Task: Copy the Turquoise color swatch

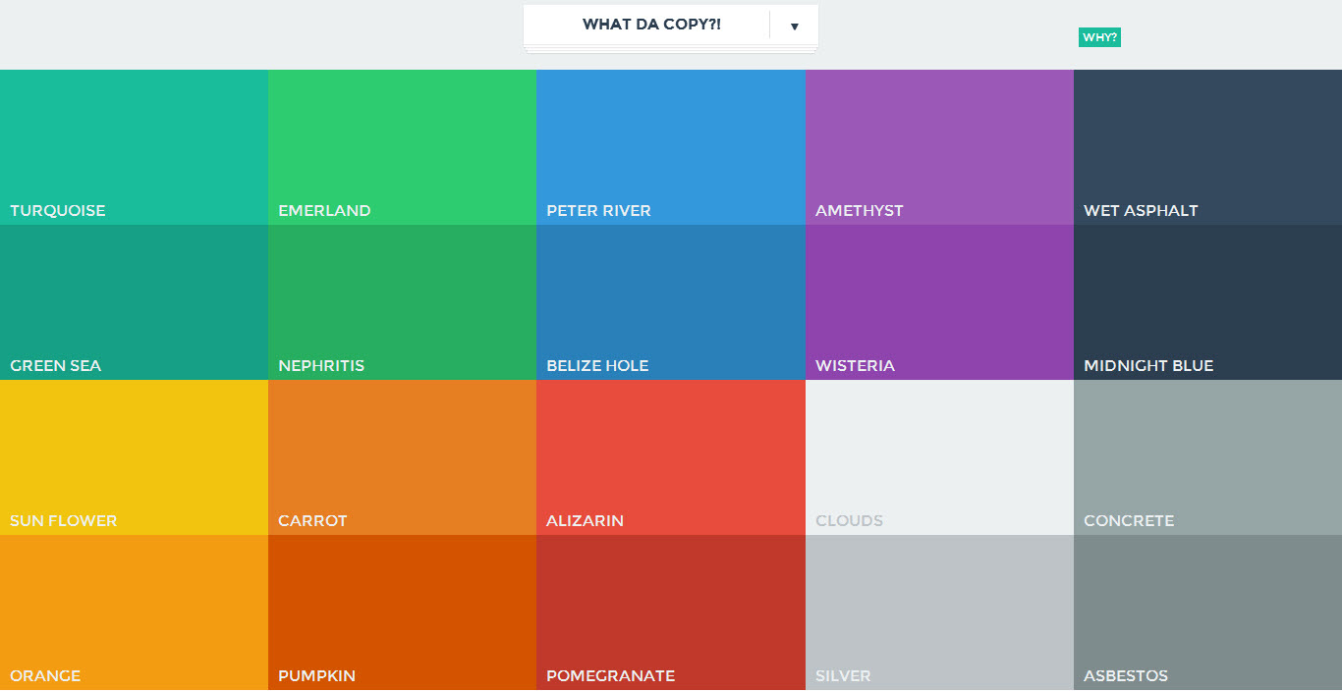Action: pyautogui.click(x=134, y=147)
